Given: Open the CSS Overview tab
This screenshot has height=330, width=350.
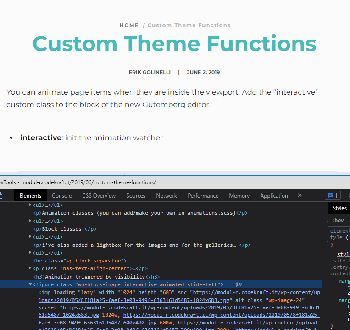Looking at the screenshot, I should point(99,196).
